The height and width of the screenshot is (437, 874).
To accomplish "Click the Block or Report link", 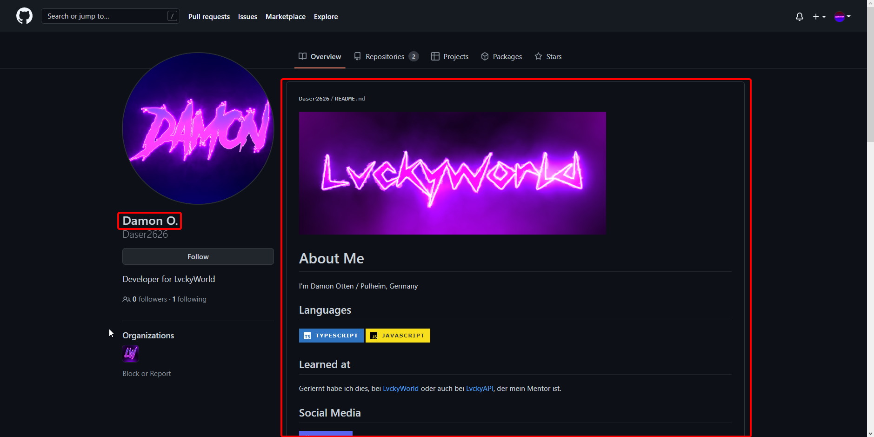I will point(147,374).
